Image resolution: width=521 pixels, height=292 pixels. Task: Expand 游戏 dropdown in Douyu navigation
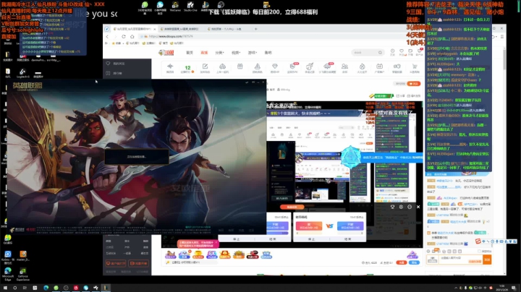pos(252,53)
